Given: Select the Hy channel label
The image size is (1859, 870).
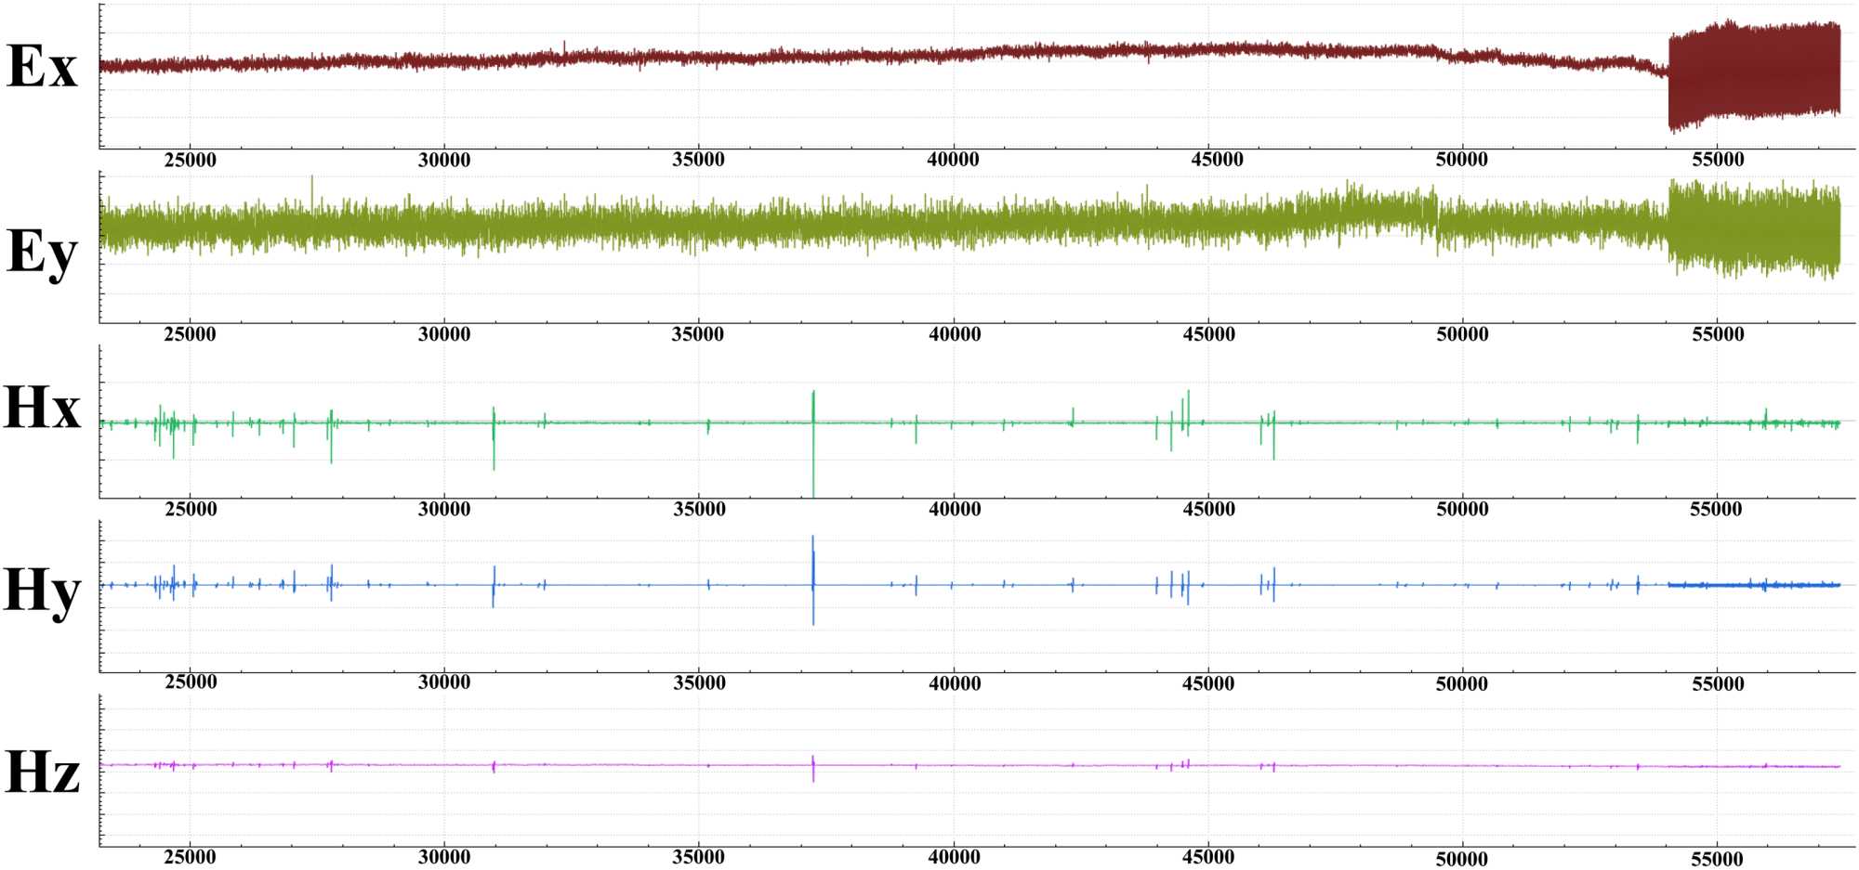Looking at the screenshot, I should click(42, 591).
